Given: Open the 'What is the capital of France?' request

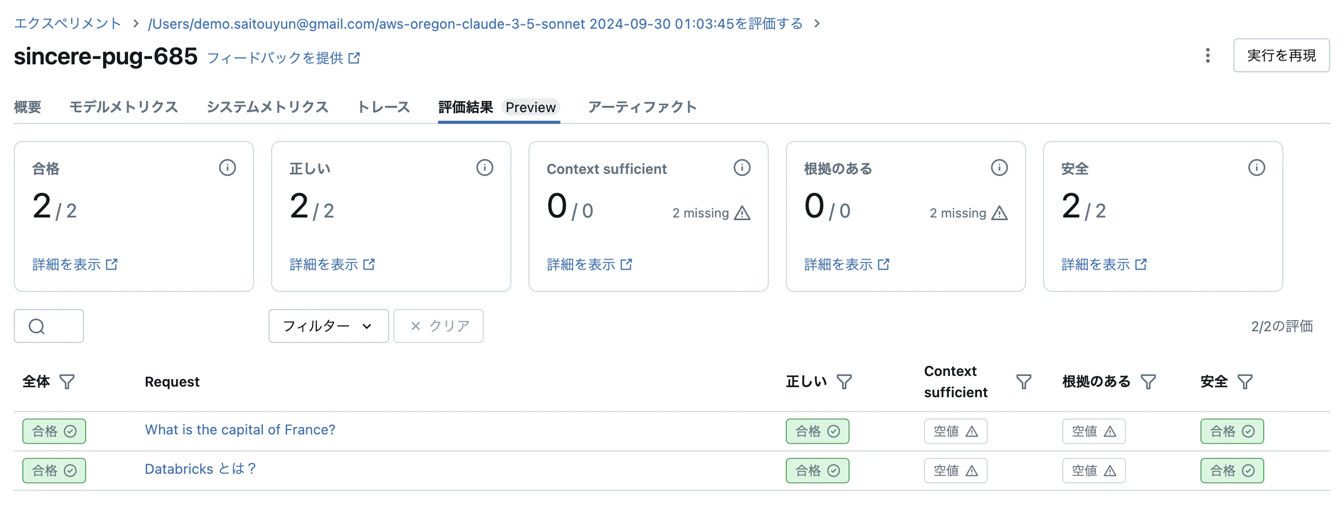Looking at the screenshot, I should [x=240, y=430].
